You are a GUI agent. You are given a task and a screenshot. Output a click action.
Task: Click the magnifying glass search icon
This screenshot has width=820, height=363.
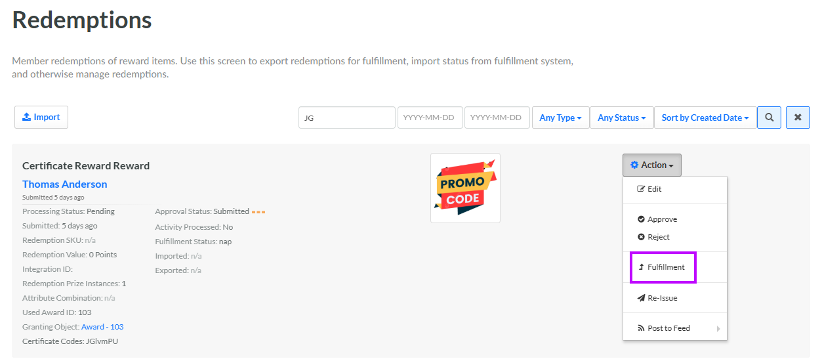(769, 117)
